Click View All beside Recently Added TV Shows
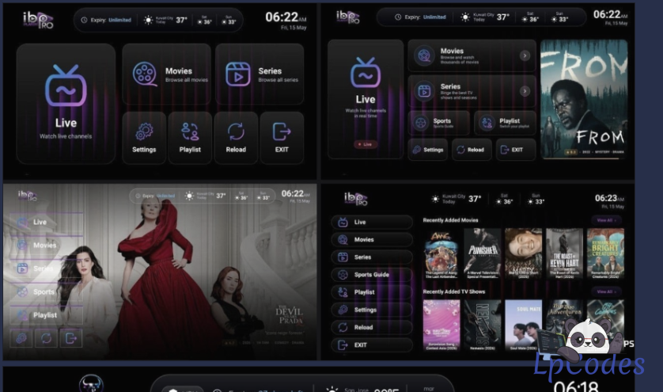 606,291
